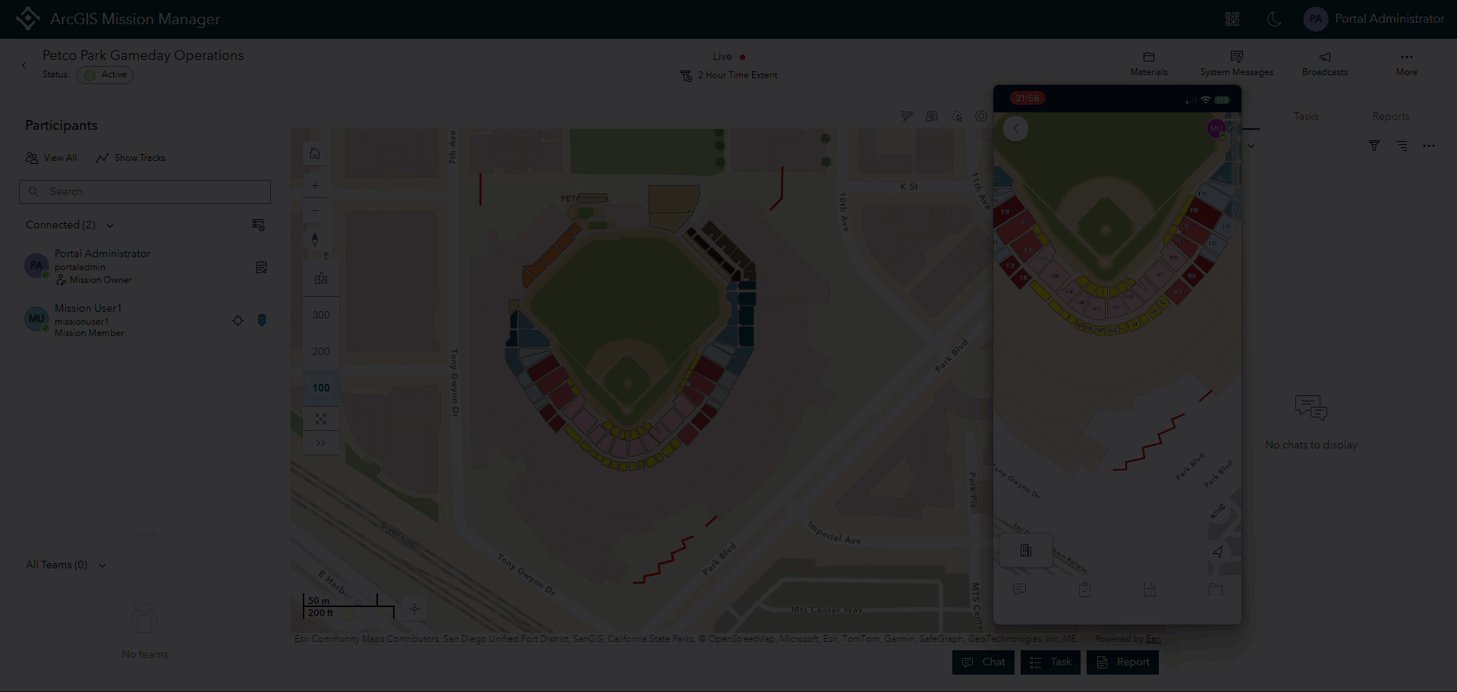
Task: Click the circular geofence tool icon
Action: [x=981, y=116]
